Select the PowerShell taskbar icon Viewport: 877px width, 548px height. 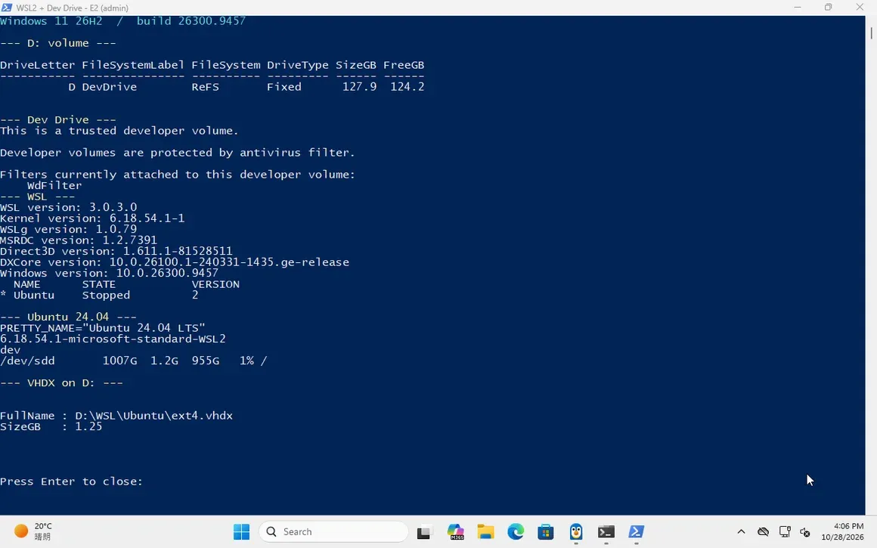[637, 531]
